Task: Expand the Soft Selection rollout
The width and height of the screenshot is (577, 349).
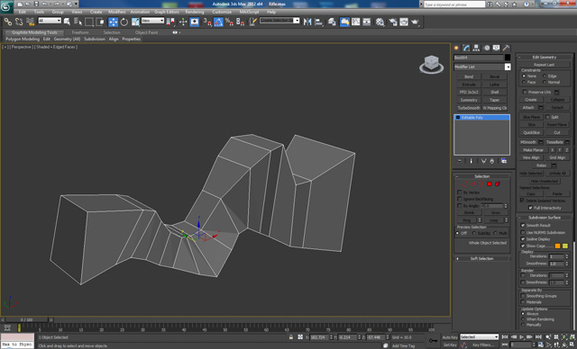Action: pyautogui.click(x=481, y=258)
